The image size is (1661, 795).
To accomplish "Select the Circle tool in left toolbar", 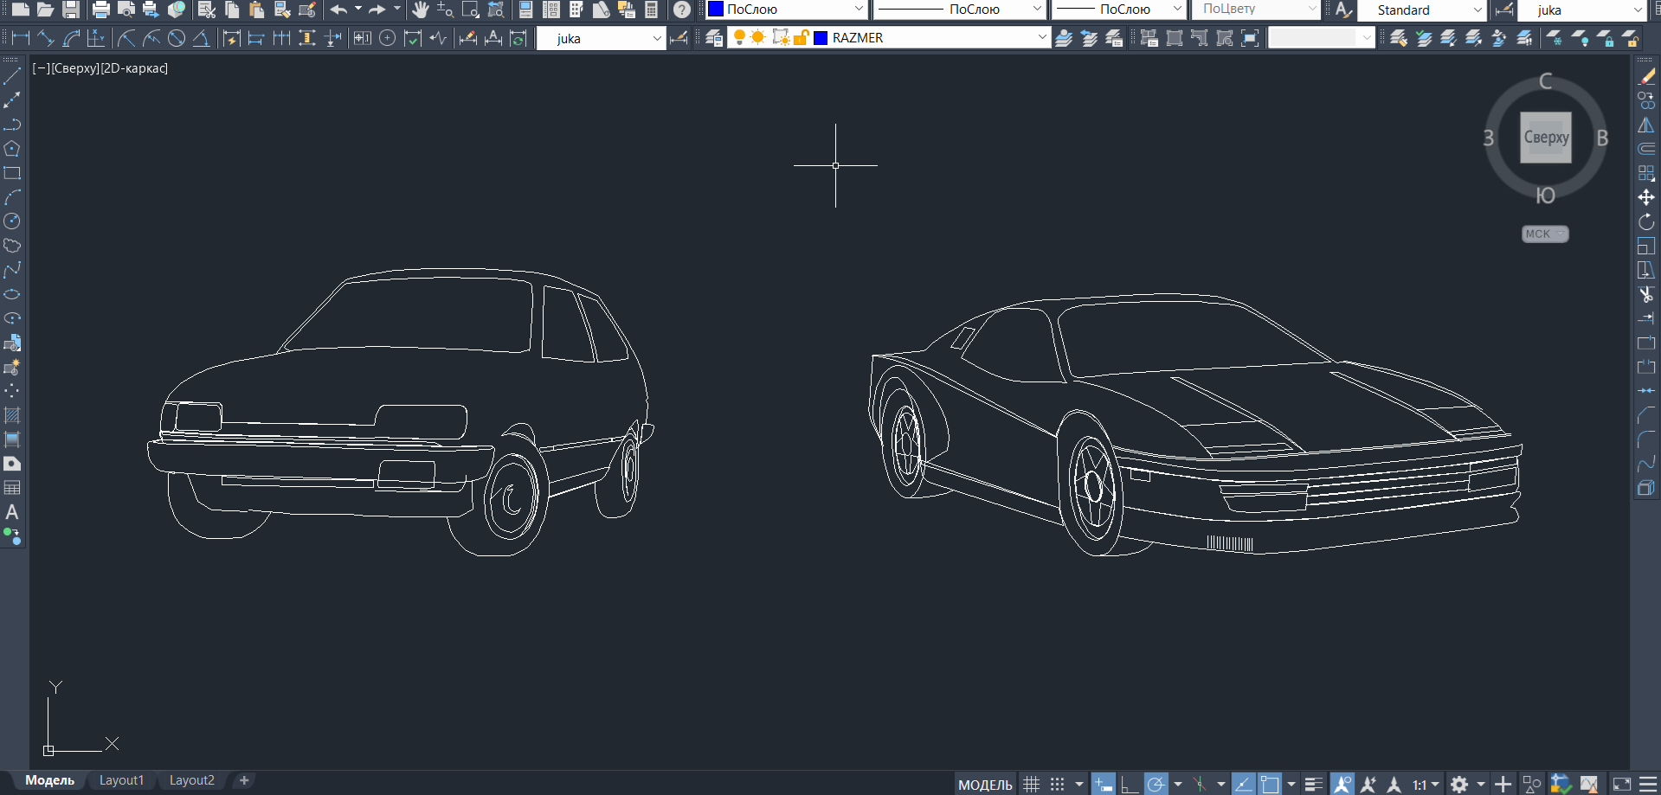I will coord(12,221).
